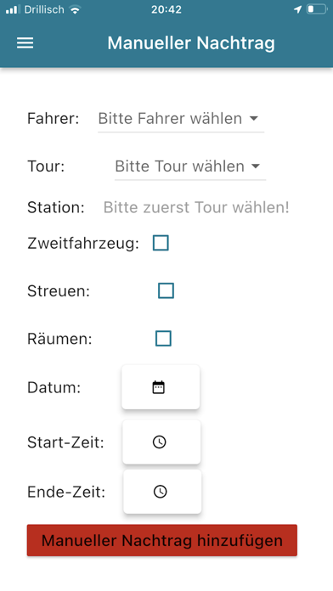Image resolution: width=333 pixels, height=591 pixels.
Task: Open the Bitte Tour wählen dropdown
Action: [190, 166]
